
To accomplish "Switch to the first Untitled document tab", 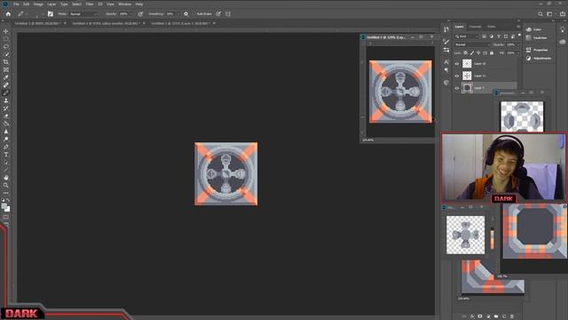I will [x=37, y=23].
